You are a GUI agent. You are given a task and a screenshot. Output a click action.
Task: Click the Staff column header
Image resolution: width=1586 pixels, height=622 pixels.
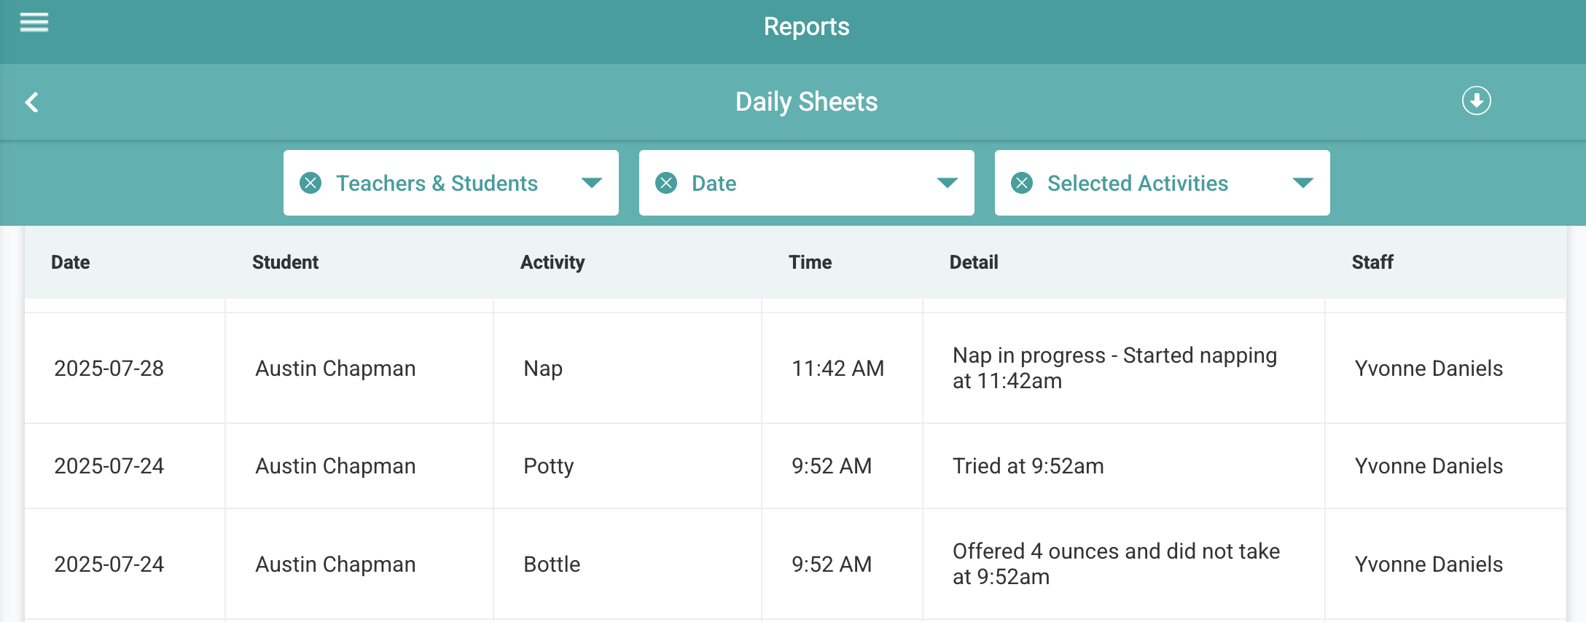coord(1372,262)
